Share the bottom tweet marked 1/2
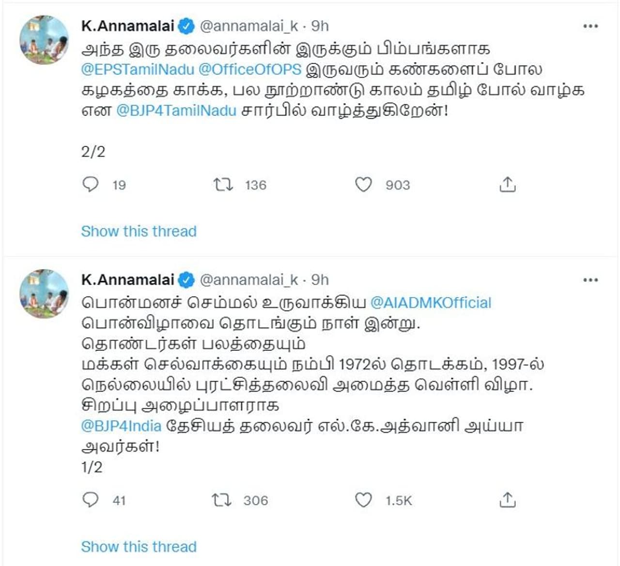Screen dimensions: 620x566 click(x=507, y=500)
